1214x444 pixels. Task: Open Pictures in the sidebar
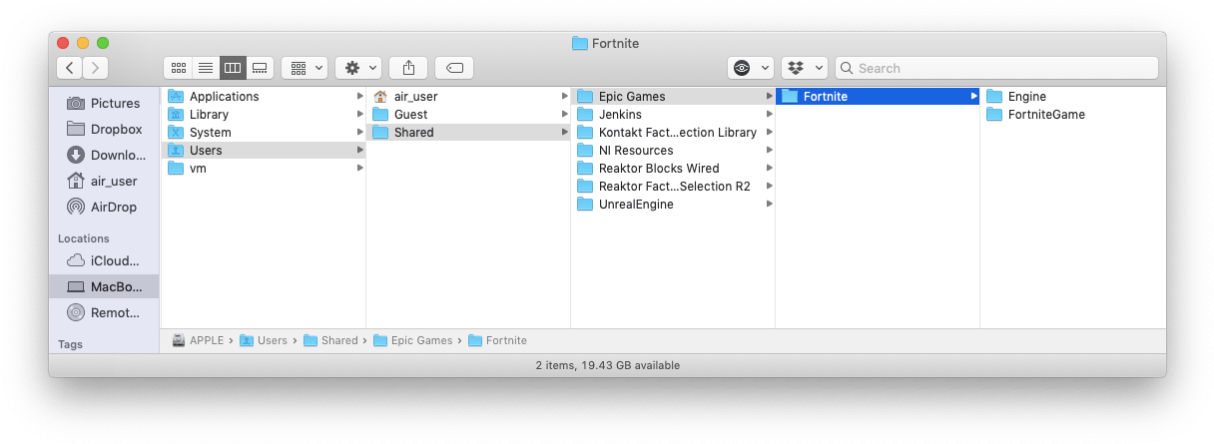point(104,103)
